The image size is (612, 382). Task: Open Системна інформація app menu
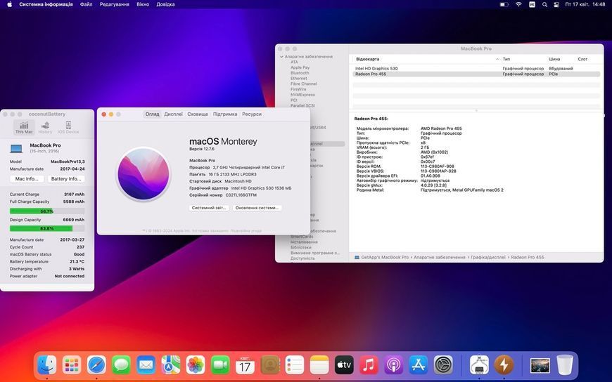click(46, 4)
